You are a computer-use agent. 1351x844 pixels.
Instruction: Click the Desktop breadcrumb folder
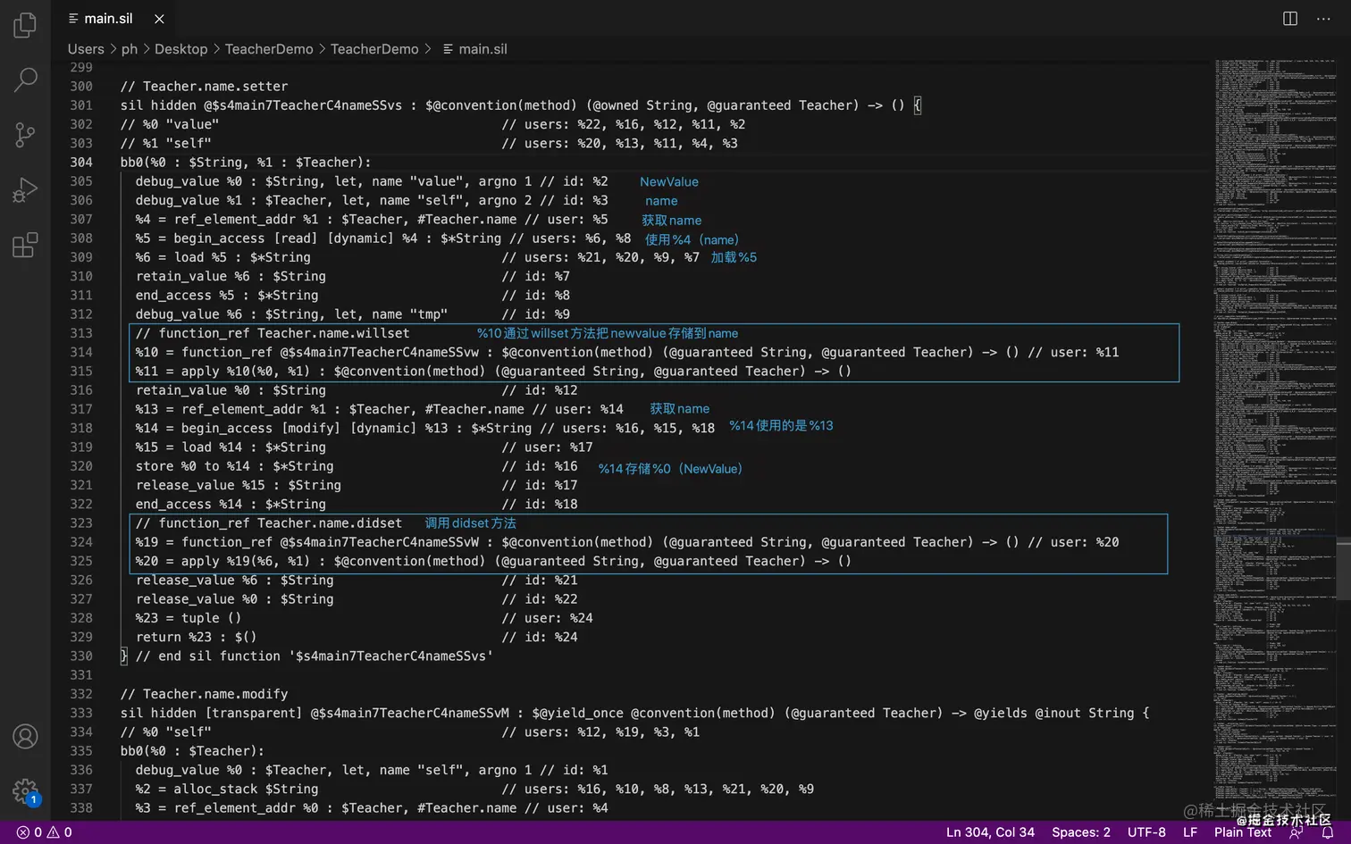pyautogui.click(x=180, y=49)
